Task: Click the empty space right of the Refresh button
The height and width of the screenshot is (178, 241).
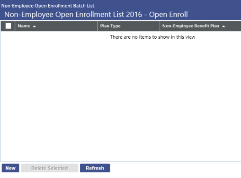Action: click(x=175, y=168)
